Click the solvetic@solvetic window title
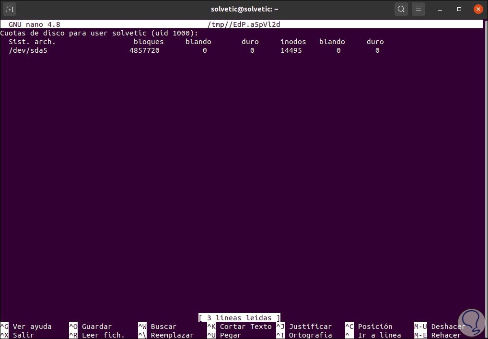488x339 pixels. tap(244, 9)
